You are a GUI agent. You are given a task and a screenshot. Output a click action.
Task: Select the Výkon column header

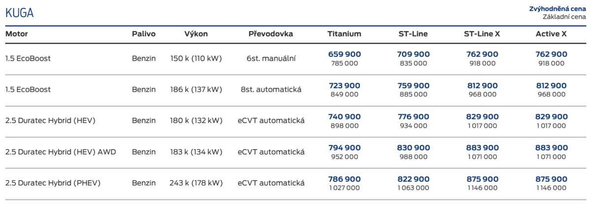[x=196, y=34]
